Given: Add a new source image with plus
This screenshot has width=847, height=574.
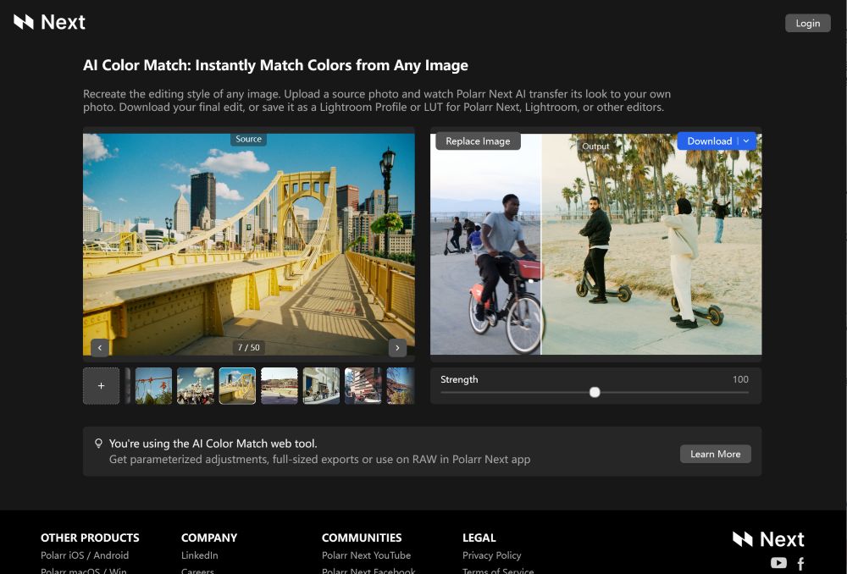Looking at the screenshot, I should (102, 386).
